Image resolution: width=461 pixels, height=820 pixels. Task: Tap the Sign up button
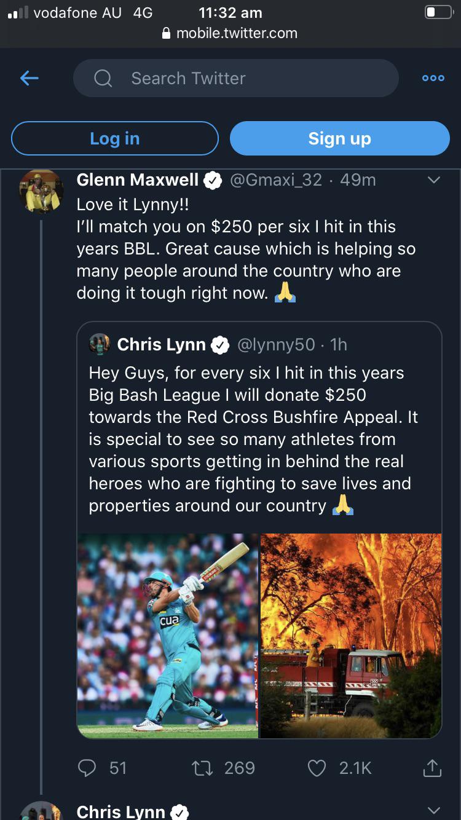coord(340,138)
